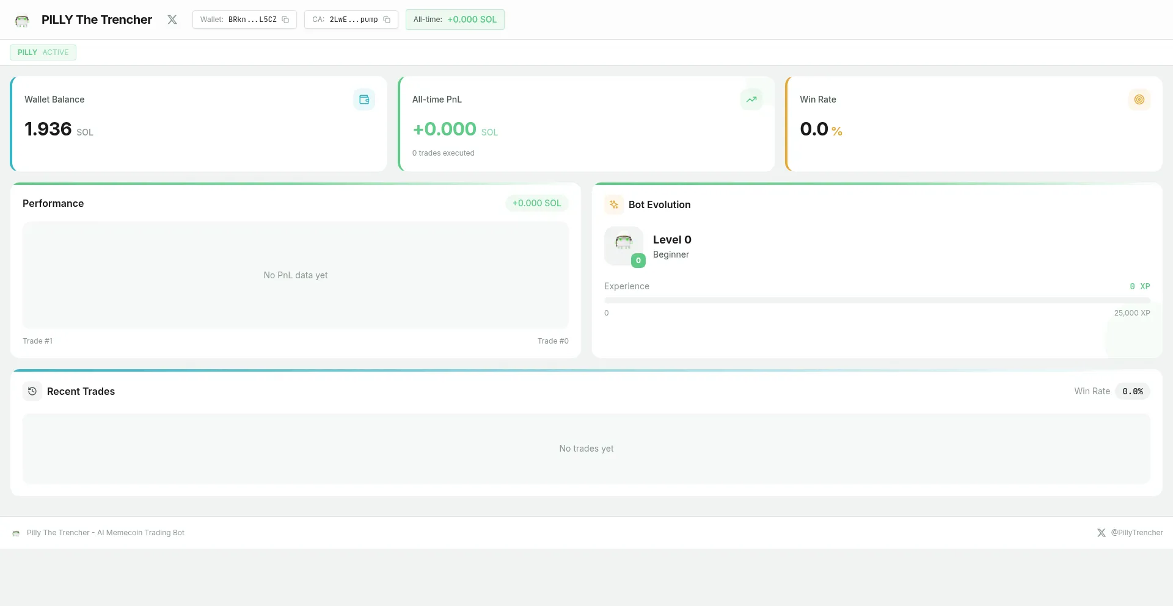Click the Level 0 bot avatar
Screen dimensions: 1173x606
click(x=623, y=243)
